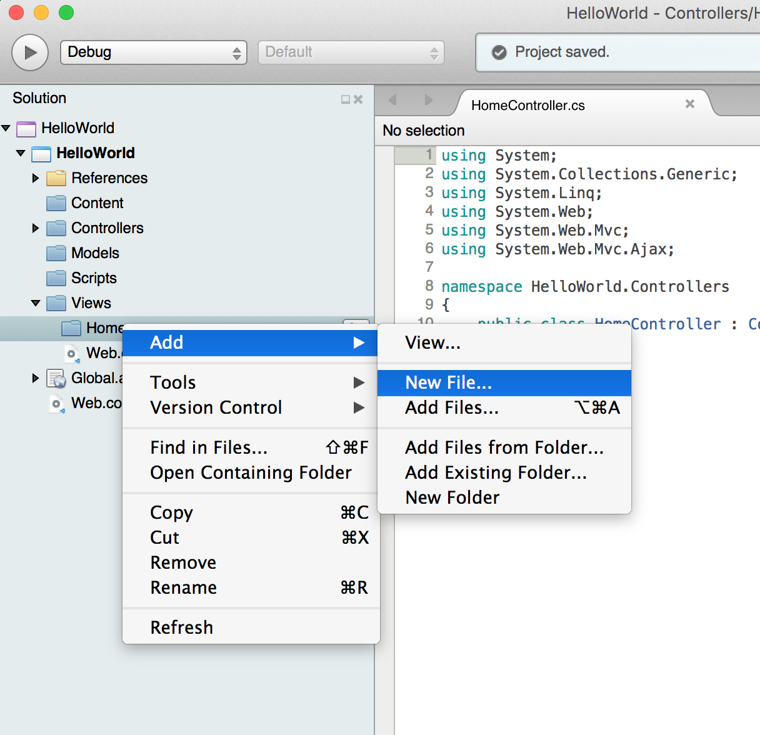
Task: Select the Scripts folder label
Action: click(94, 278)
